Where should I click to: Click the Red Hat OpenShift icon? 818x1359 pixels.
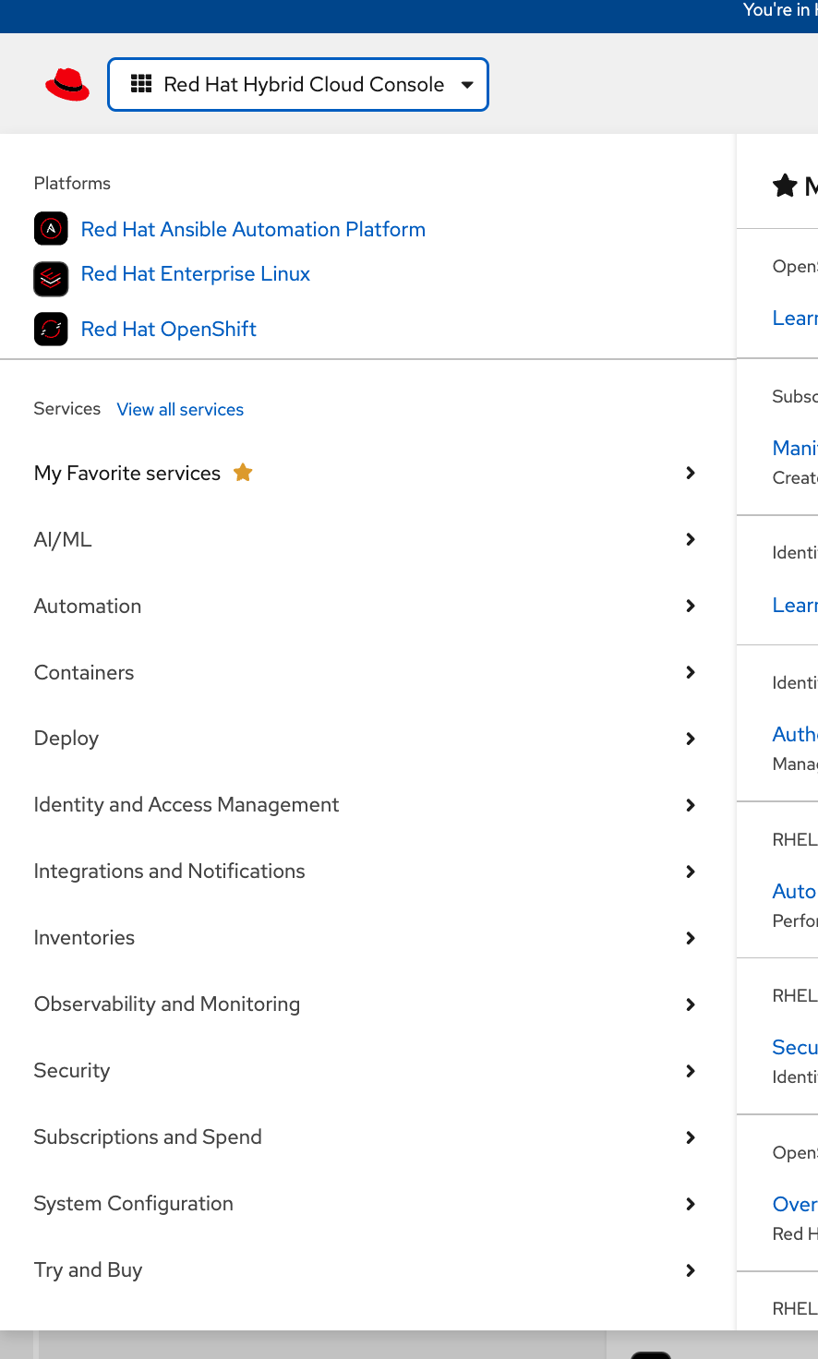coord(51,329)
